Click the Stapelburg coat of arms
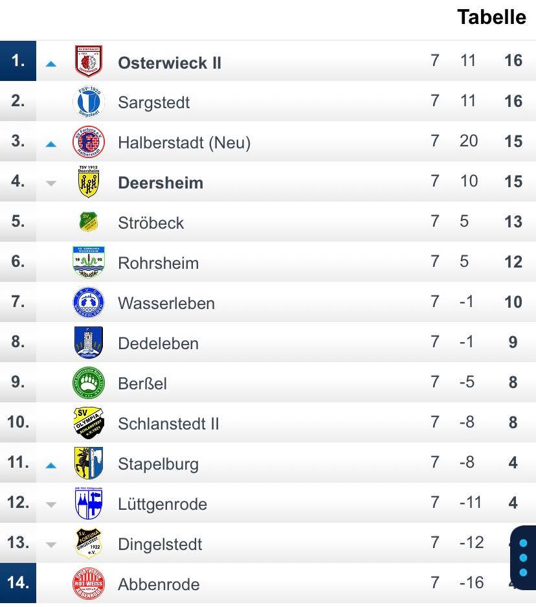The width and height of the screenshot is (536, 607). pos(89,463)
